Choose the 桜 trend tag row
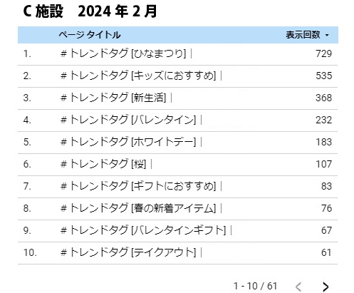 (x=177, y=165)
